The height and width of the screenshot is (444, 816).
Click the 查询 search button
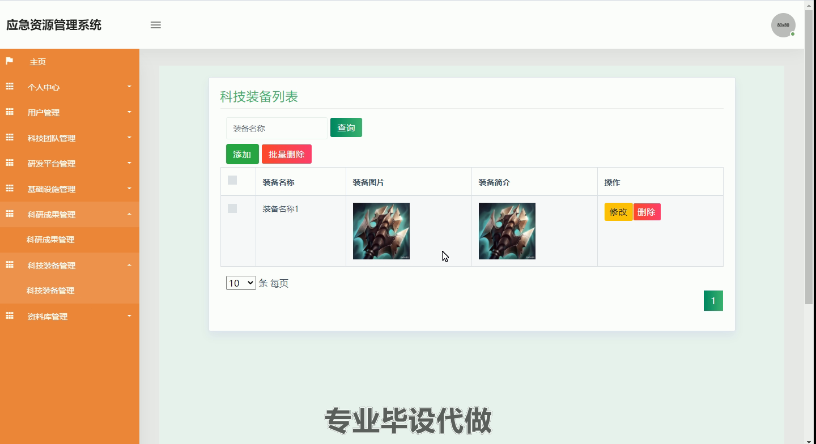[346, 127]
